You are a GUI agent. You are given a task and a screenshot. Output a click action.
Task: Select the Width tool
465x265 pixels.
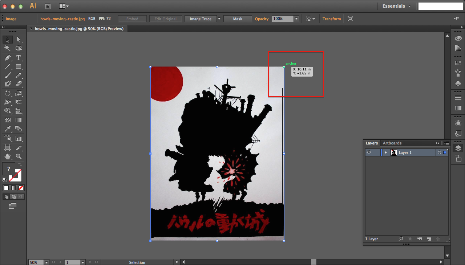(8, 102)
